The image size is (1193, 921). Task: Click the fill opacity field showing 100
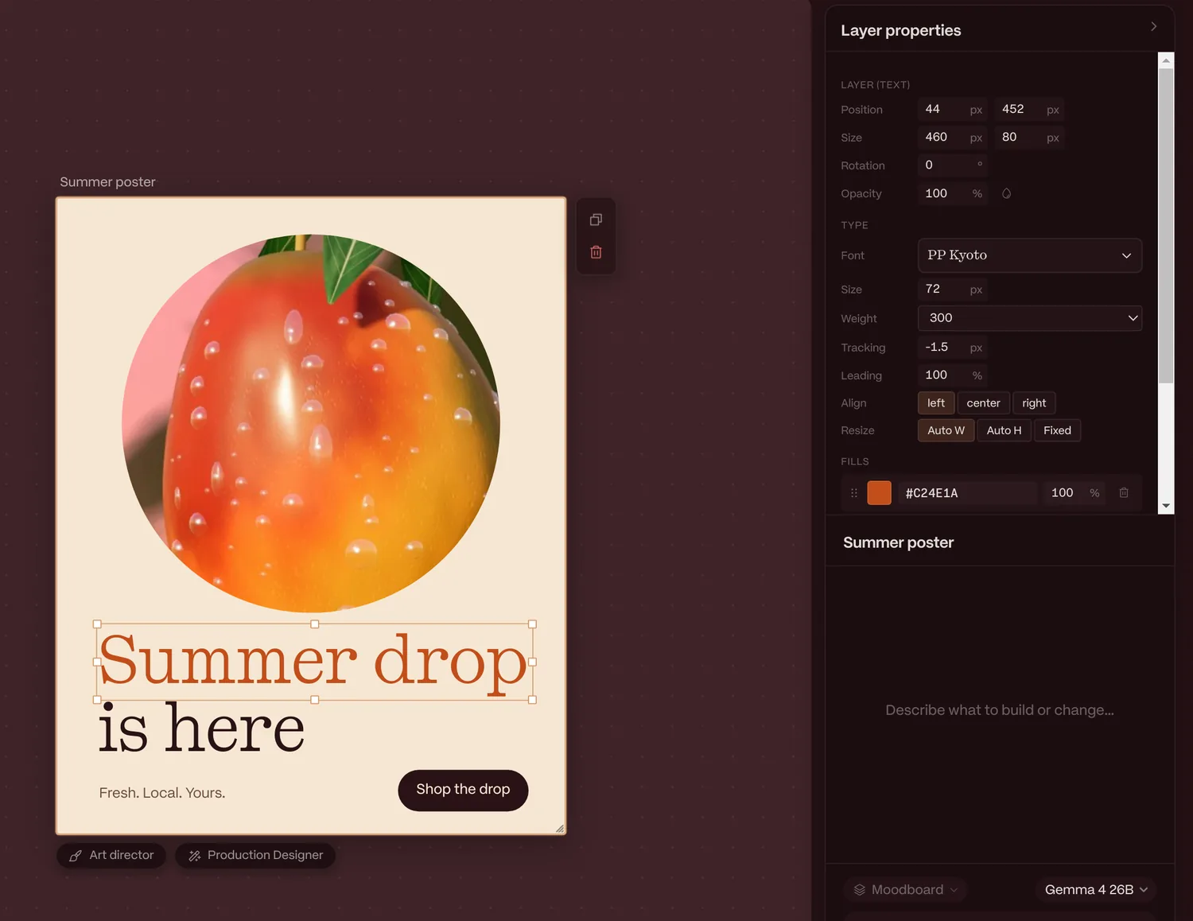click(x=1074, y=493)
